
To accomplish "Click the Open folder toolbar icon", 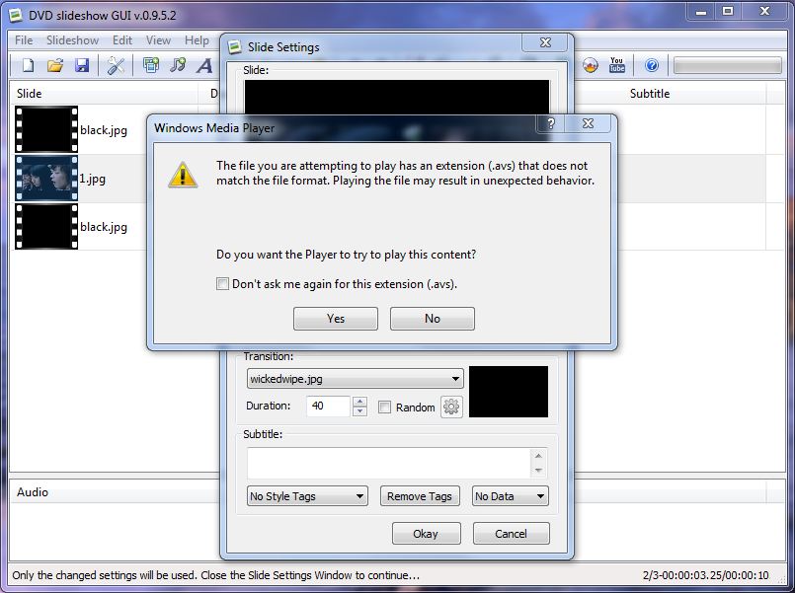I will pyautogui.click(x=55, y=65).
